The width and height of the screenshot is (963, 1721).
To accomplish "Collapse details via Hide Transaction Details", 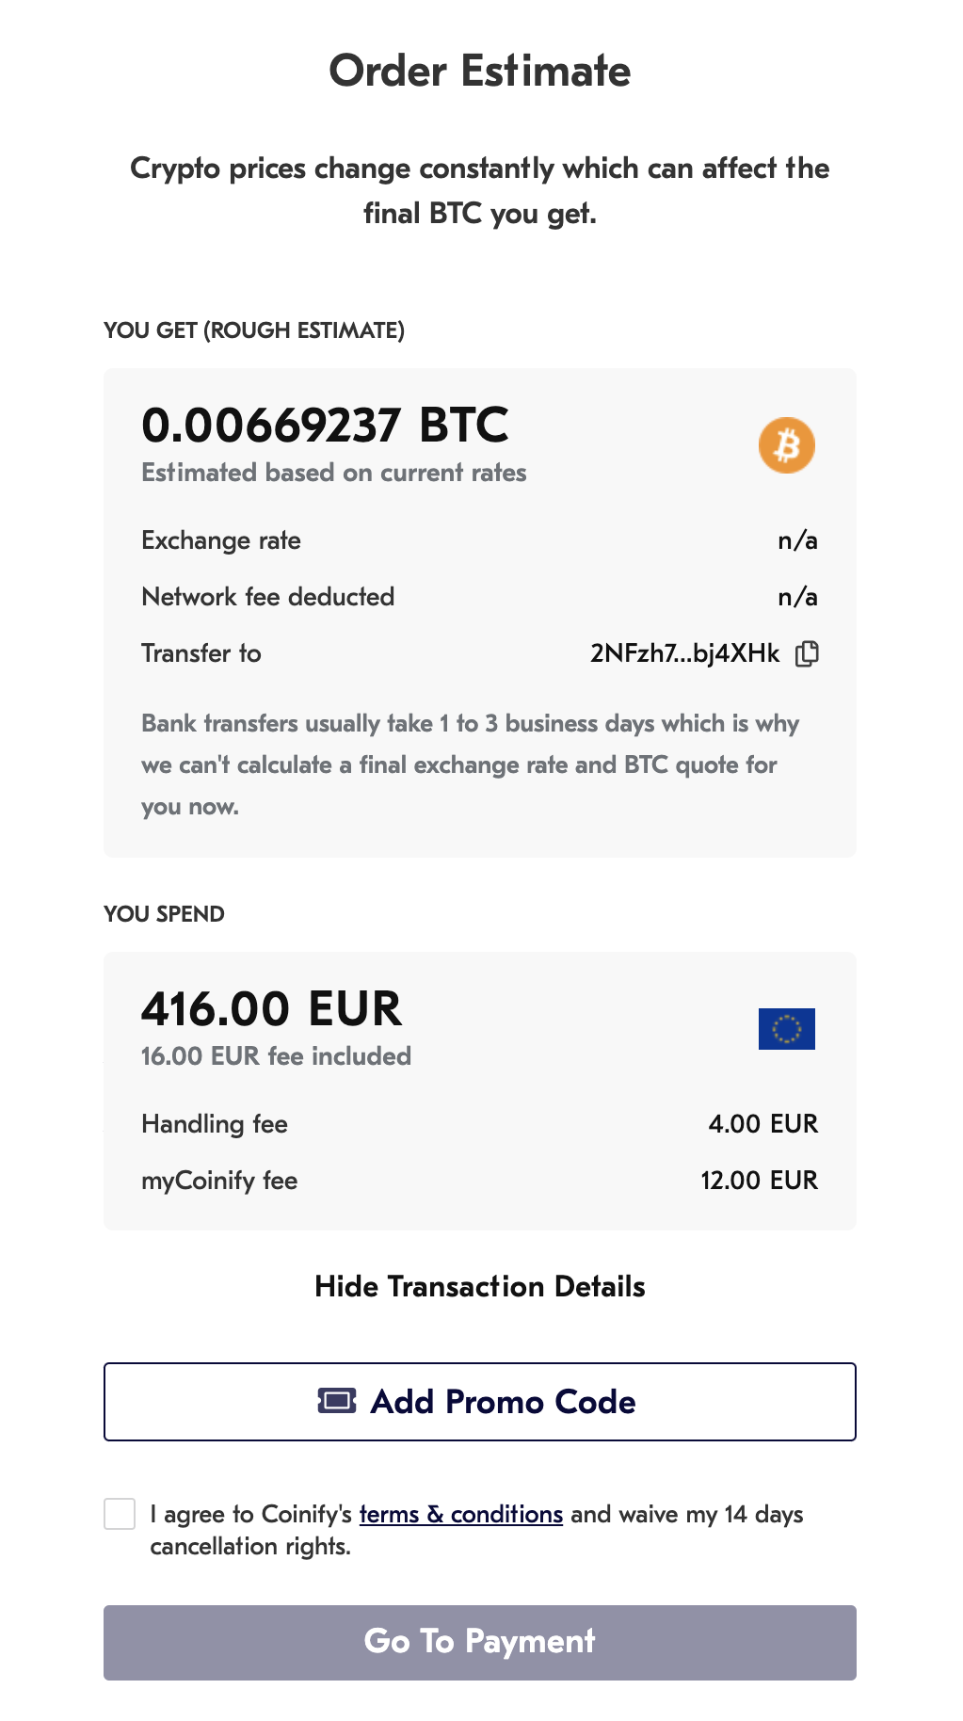I will 480,1286.
